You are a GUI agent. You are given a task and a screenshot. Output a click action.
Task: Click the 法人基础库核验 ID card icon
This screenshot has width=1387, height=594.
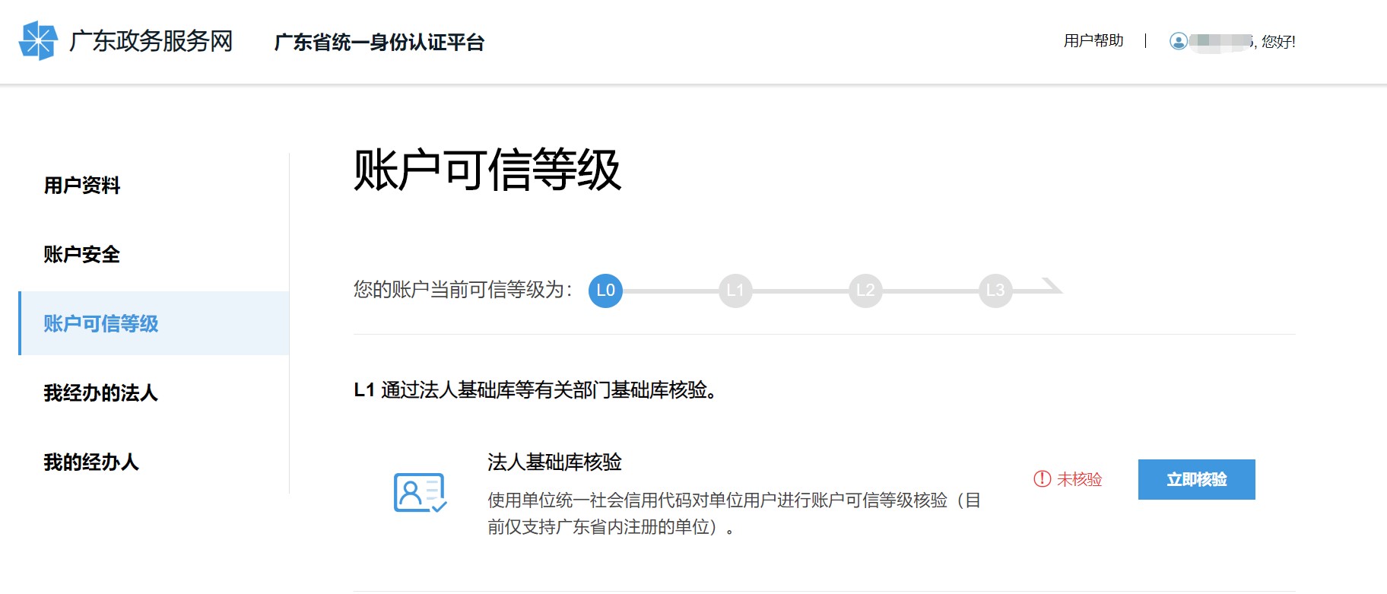[x=420, y=493]
